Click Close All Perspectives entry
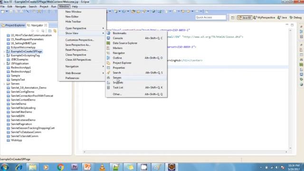This screenshot has width=304, height=171. pos(82,60)
